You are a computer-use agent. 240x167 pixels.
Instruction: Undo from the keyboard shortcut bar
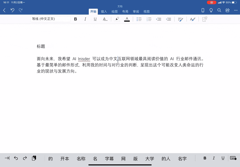(16, 158)
